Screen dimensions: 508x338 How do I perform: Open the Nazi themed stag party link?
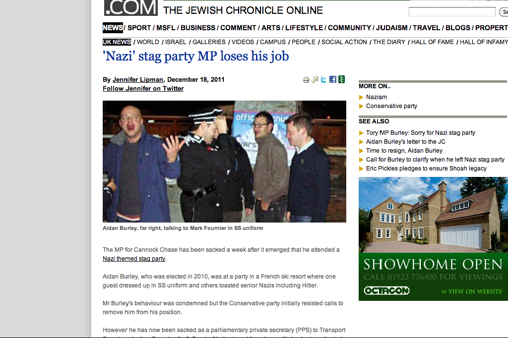click(134, 259)
